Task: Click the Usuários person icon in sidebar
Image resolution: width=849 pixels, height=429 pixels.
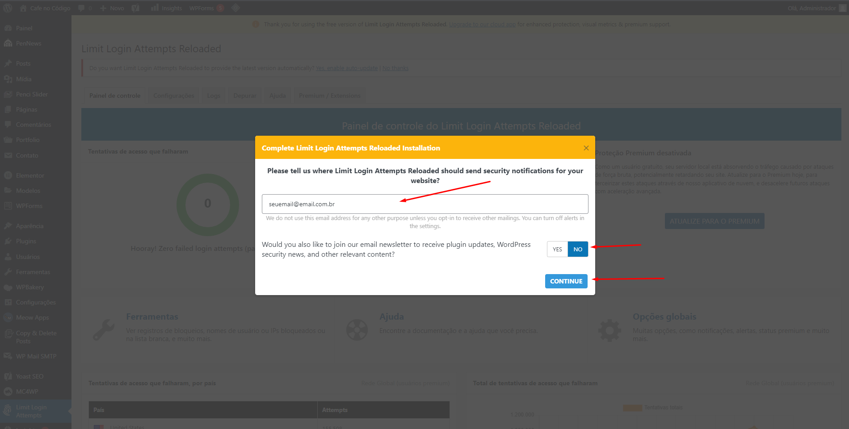Action: [8, 257]
